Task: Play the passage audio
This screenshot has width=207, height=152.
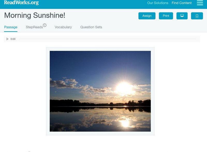Action: tap(8, 39)
